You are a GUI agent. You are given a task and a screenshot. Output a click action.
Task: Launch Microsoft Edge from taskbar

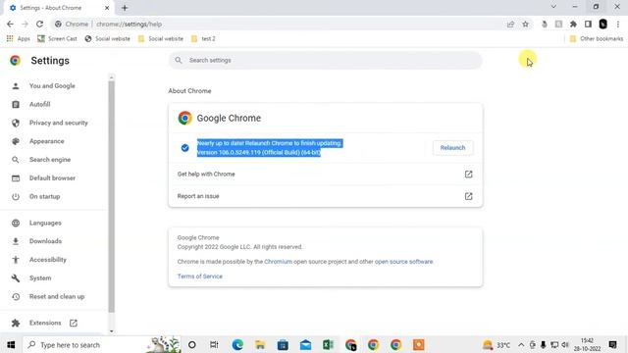tap(237, 344)
